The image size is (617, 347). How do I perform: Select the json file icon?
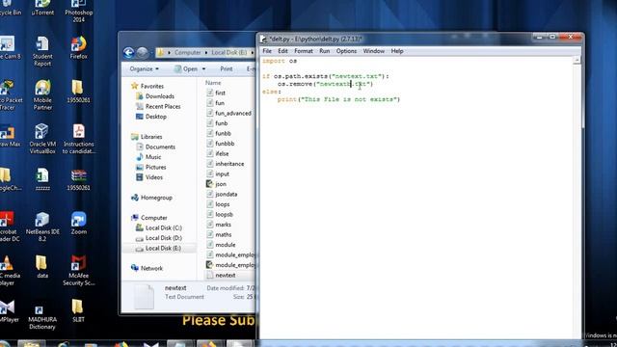210,184
